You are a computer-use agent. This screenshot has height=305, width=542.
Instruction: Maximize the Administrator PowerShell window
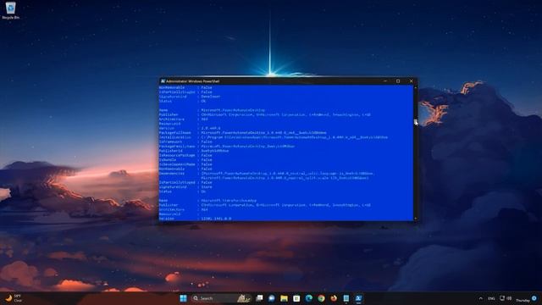398,81
